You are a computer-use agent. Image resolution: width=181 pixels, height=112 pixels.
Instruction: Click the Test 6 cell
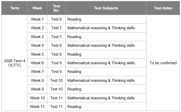click(x=56, y=19)
